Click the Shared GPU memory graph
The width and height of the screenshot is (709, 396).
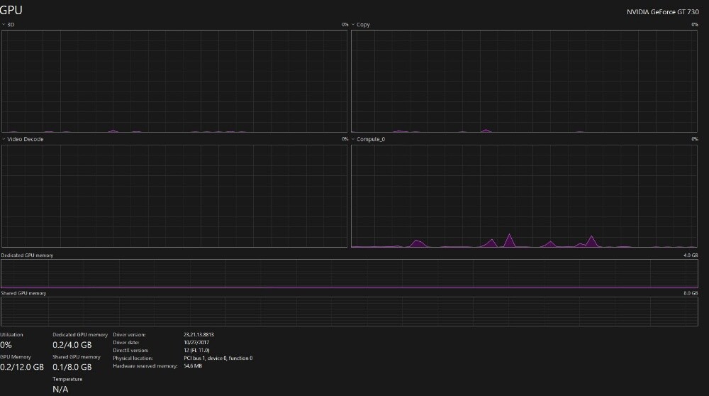click(349, 312)
